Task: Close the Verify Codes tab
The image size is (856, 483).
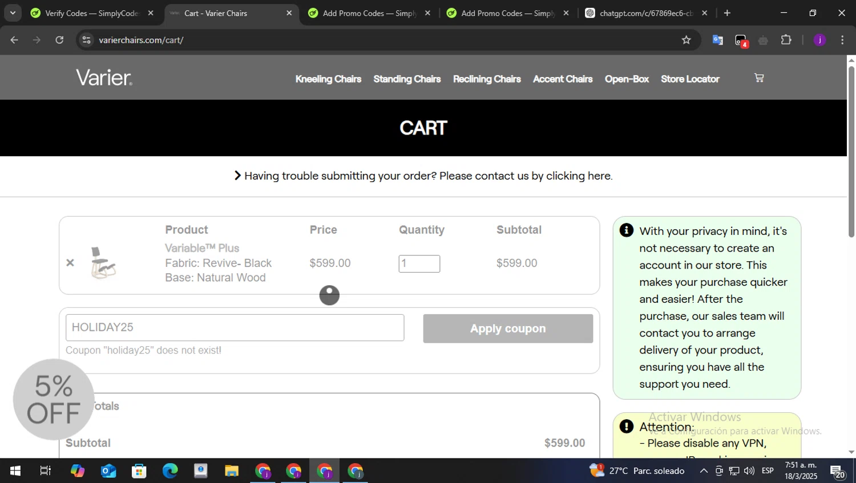Action: (x=151, y=13)
